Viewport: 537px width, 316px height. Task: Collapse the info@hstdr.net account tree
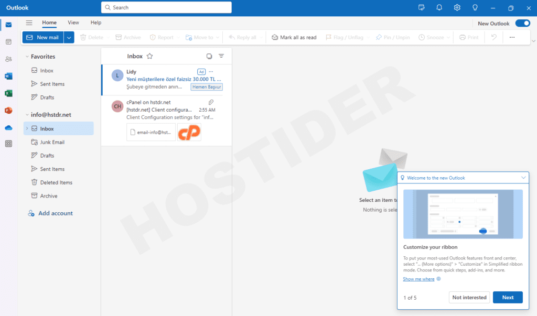pos(26,115)
